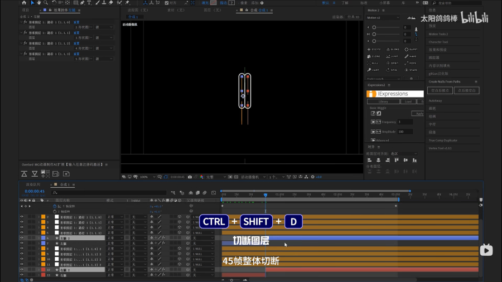Open the 完整 resolution dropdown in viewer
Viewport: 502px width, 282px height.
tap(216, 177)
